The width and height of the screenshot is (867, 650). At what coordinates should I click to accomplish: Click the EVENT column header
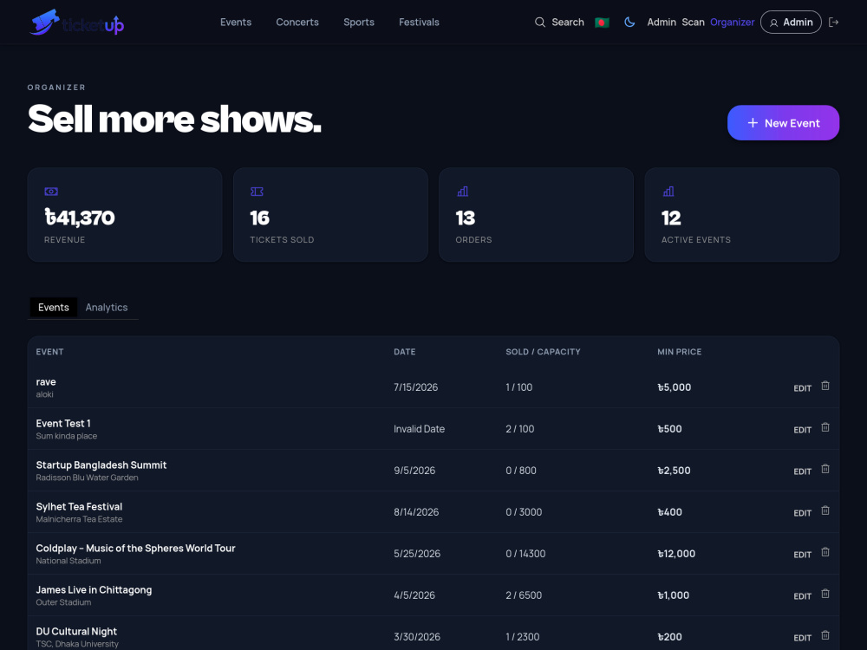(x=49, y=352)
